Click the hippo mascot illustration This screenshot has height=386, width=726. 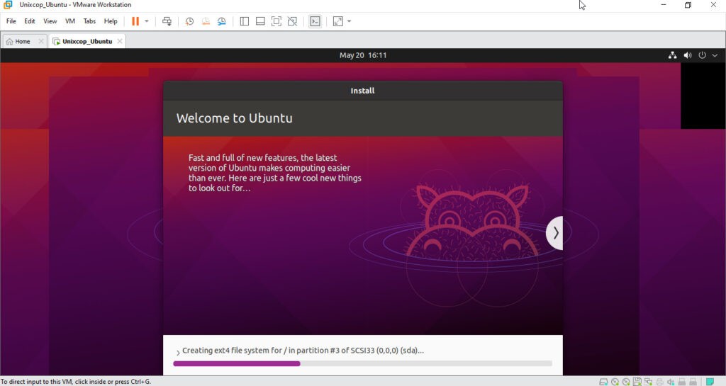pos(471,222)
